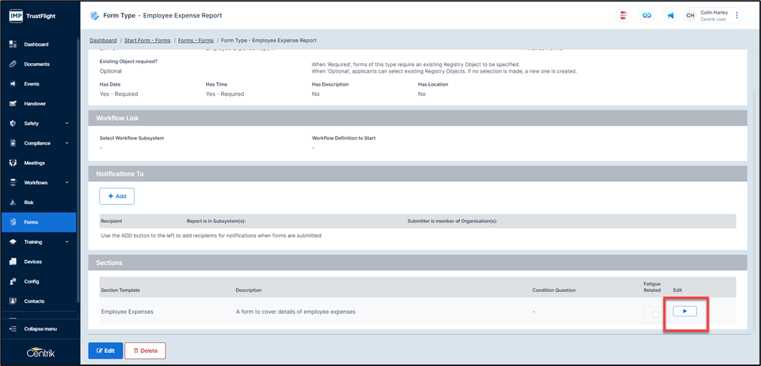The height and width of the screenshot is (366, 761).
Task: Open the Contacts icon
Action: [x=13, y=301]
